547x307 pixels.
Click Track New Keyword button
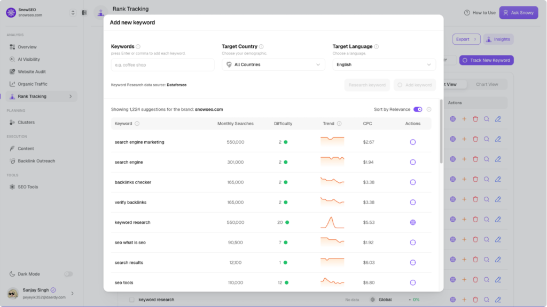486,60
